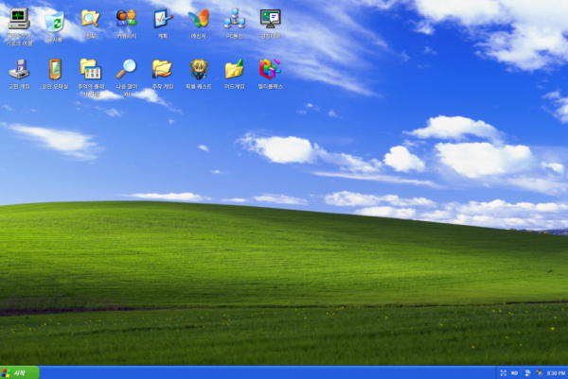Open the 커뮤니티 two-people icon
568x379 pixels.
(x=127, y=18)
